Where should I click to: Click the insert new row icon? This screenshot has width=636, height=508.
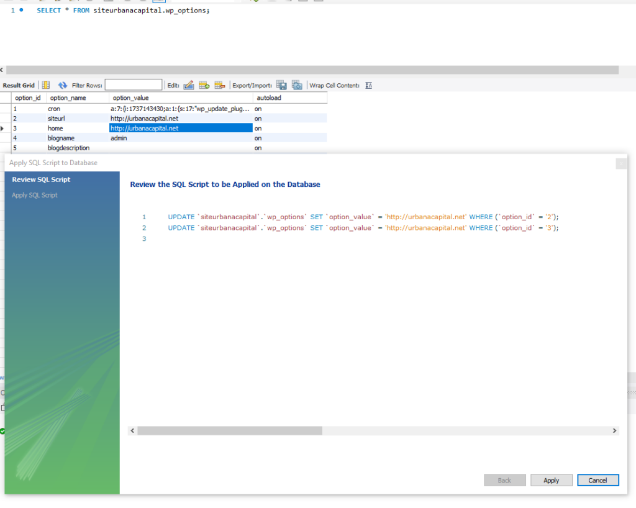(204, 85)
